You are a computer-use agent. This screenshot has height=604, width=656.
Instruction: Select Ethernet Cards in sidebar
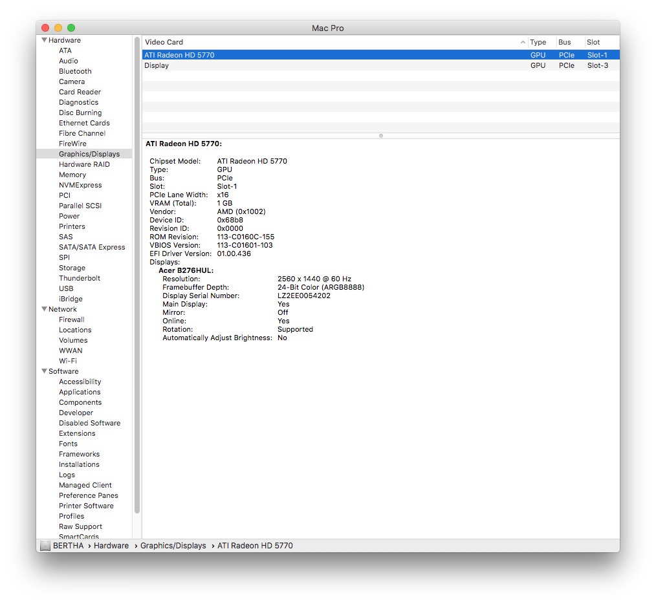[x=84, y=123]
